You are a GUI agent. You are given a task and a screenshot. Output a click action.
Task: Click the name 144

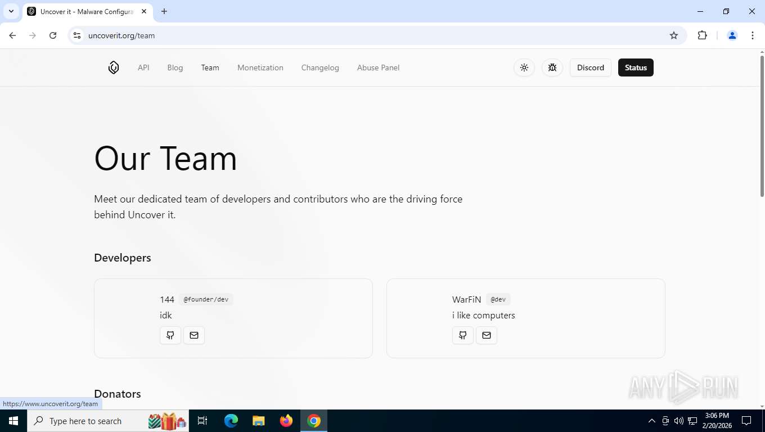tap(167, 299)
